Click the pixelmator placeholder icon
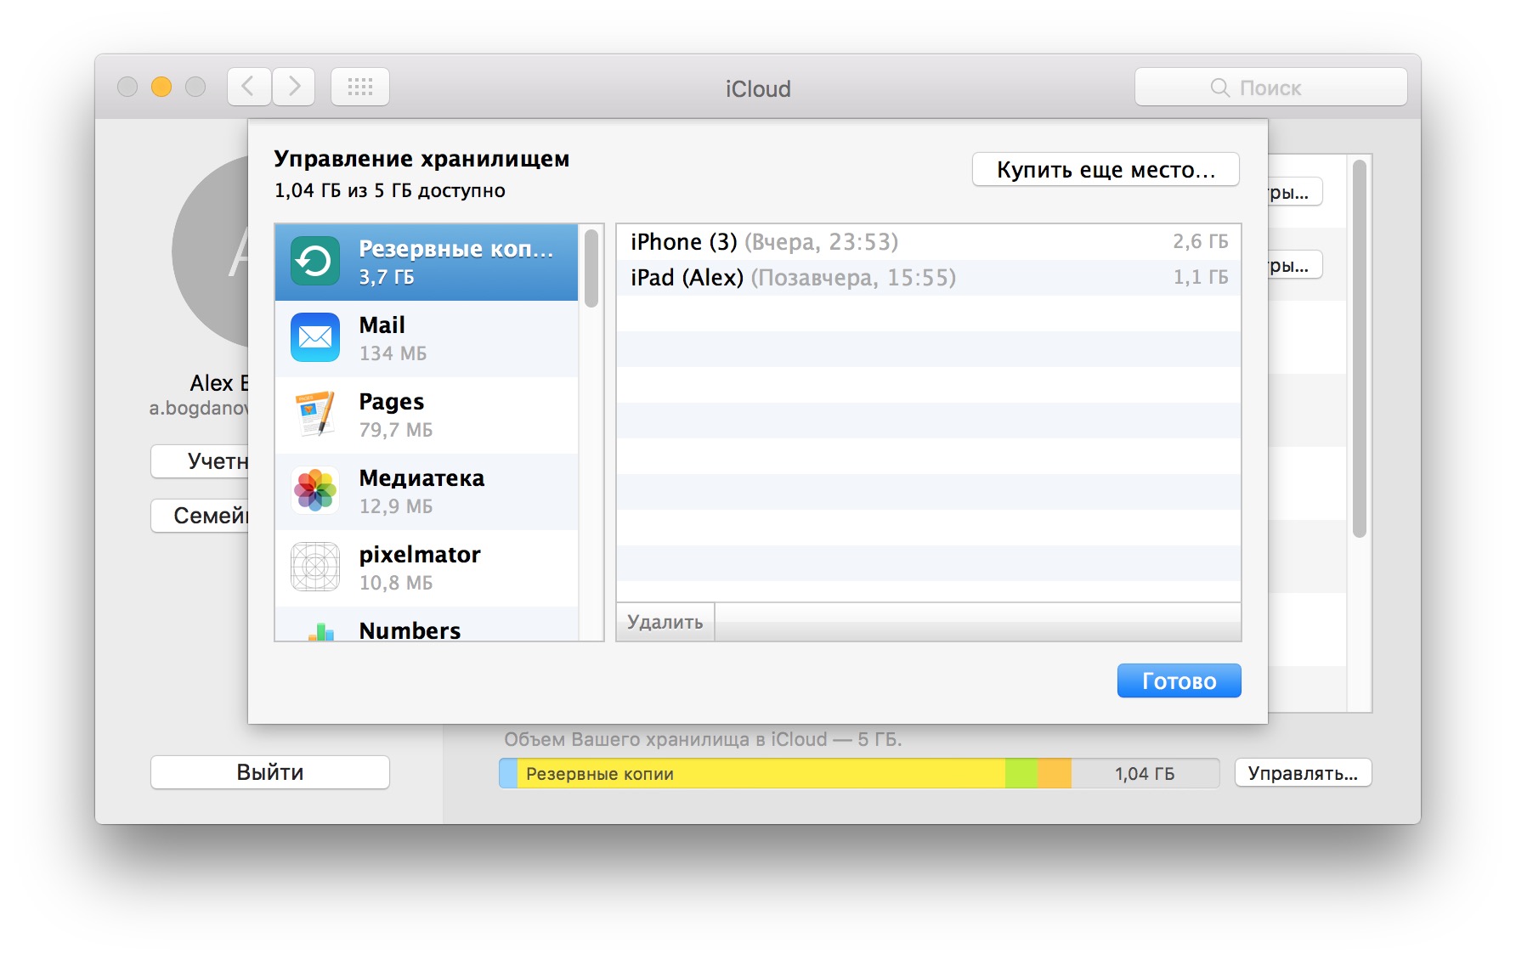1516x960 pixels. [315, 567]
